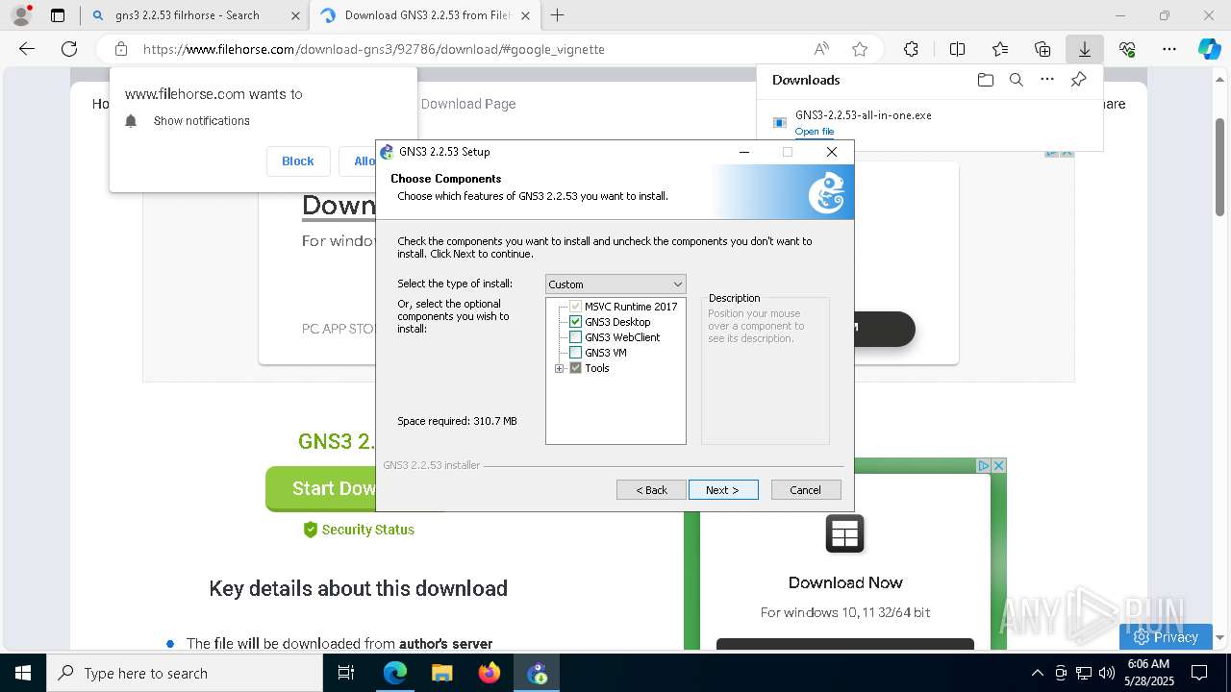The image size is (1231, 692).
Task: Click taskbar search box
Action: pos(185,673)
